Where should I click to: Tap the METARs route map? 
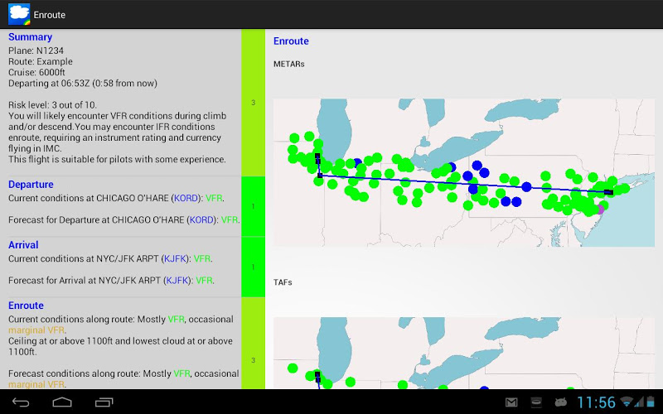[464, 173]
